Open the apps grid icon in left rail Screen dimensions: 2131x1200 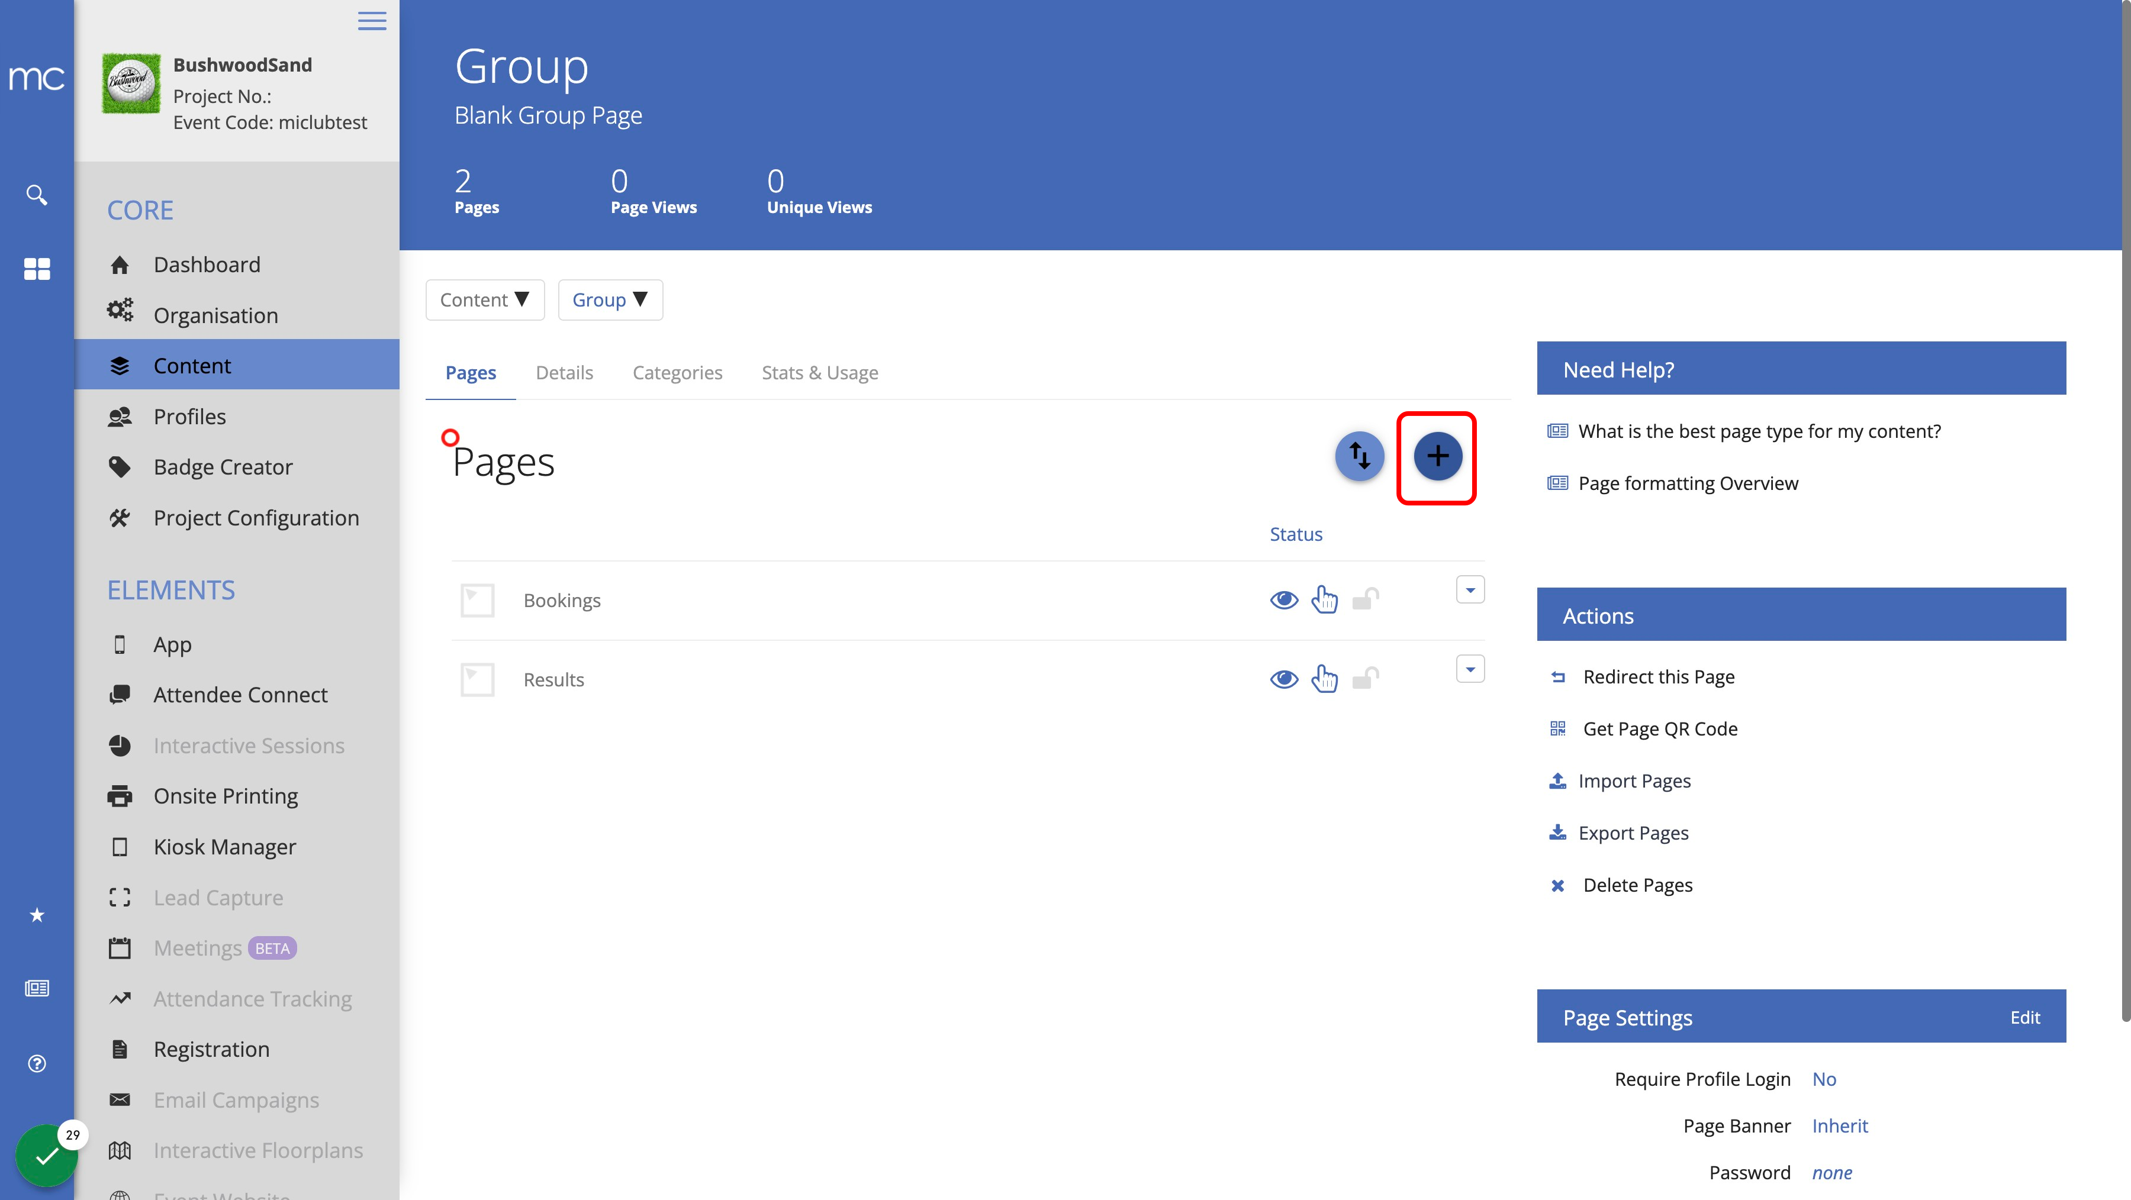click(x=36, y=269)
